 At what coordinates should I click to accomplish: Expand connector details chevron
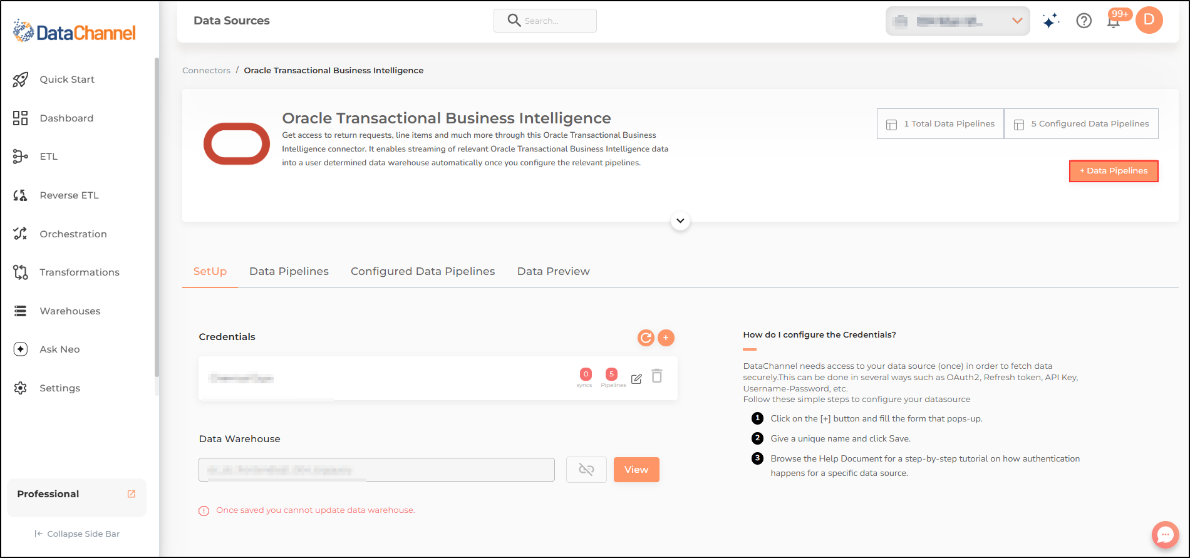(x=680, y=221)
